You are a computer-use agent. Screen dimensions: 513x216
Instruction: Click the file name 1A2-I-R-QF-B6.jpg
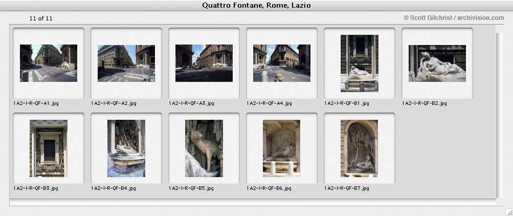tap(269, 188)
